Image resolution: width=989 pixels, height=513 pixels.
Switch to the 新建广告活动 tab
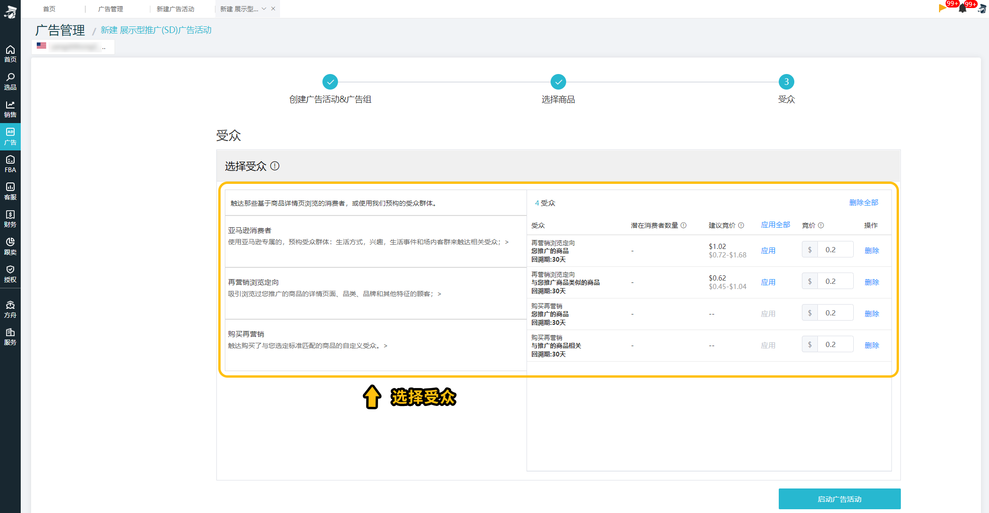tap(175, 9)
